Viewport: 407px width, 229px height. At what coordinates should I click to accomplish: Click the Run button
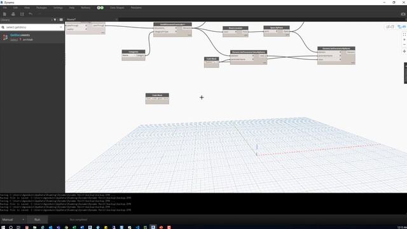pyautogui.click(x=38, y=219)
